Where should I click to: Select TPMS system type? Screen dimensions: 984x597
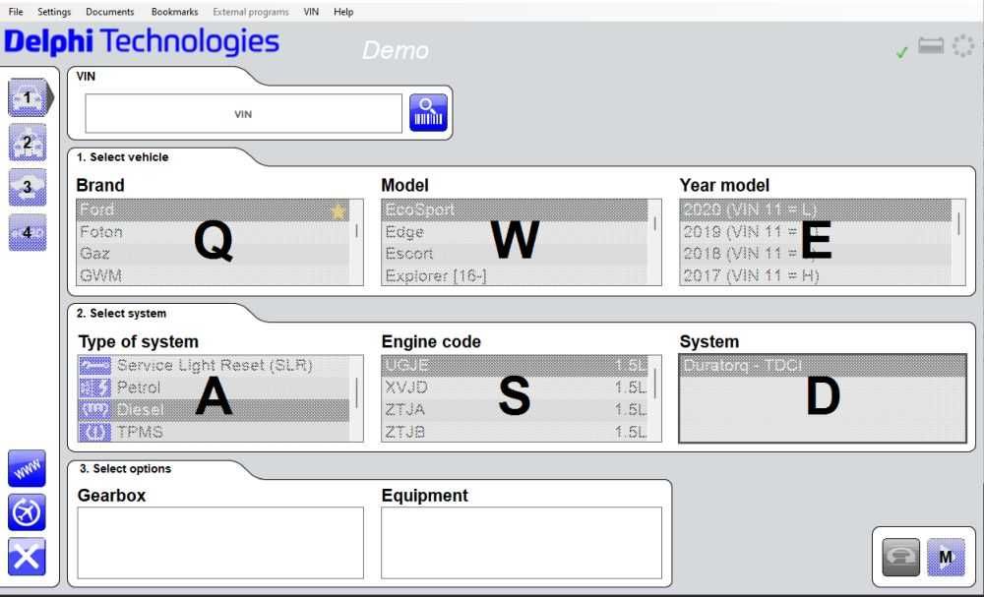(x=214, y=432)
